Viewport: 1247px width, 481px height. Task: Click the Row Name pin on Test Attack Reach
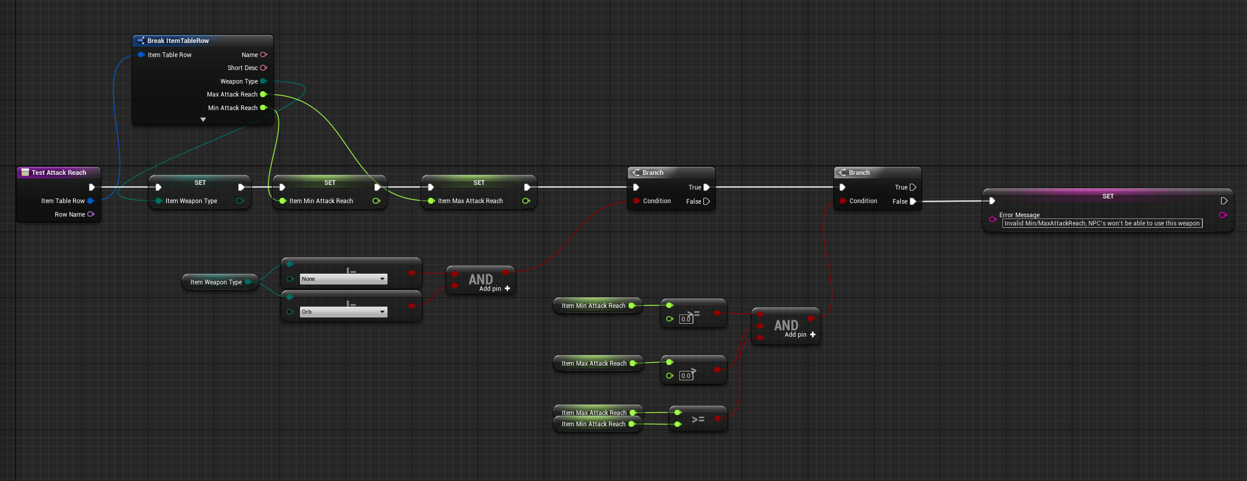(x=91, y=214)
